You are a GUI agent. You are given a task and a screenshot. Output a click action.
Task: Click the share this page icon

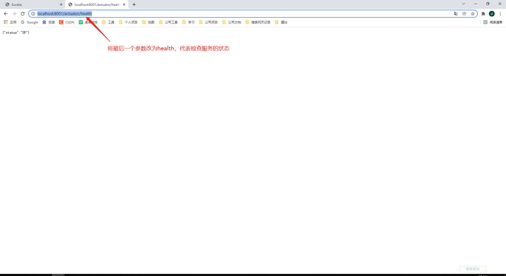point(464,14)
